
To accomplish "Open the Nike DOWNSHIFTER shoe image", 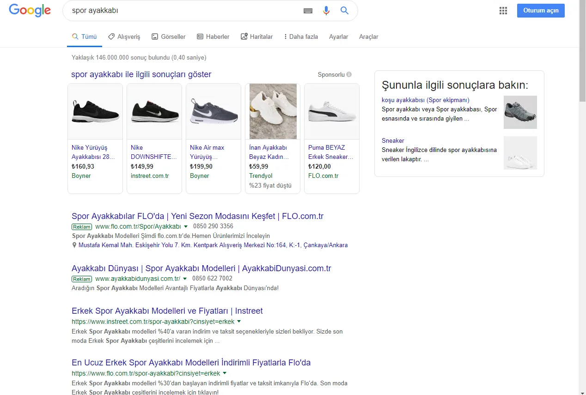I will point(154,111).
